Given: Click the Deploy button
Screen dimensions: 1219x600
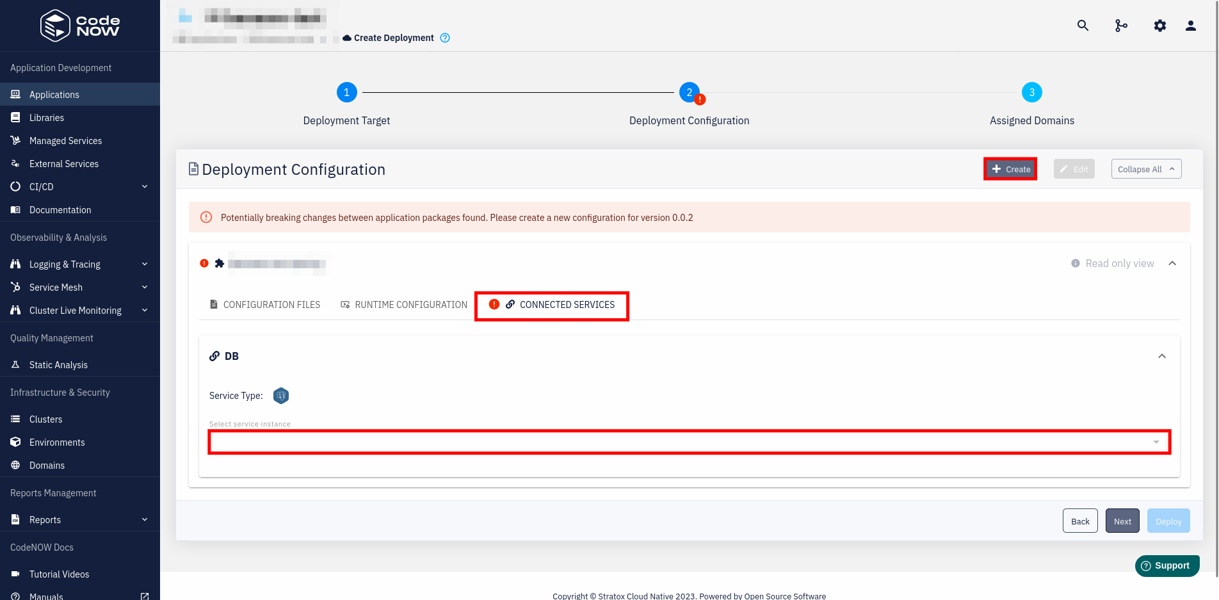Looking at the screenshot, I should point(1168,521).
